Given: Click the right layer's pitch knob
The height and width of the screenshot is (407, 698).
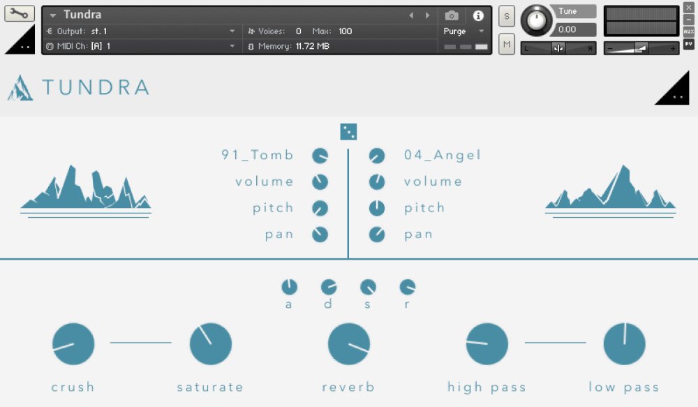Looking at the screenshot, I should pos(377,208).
